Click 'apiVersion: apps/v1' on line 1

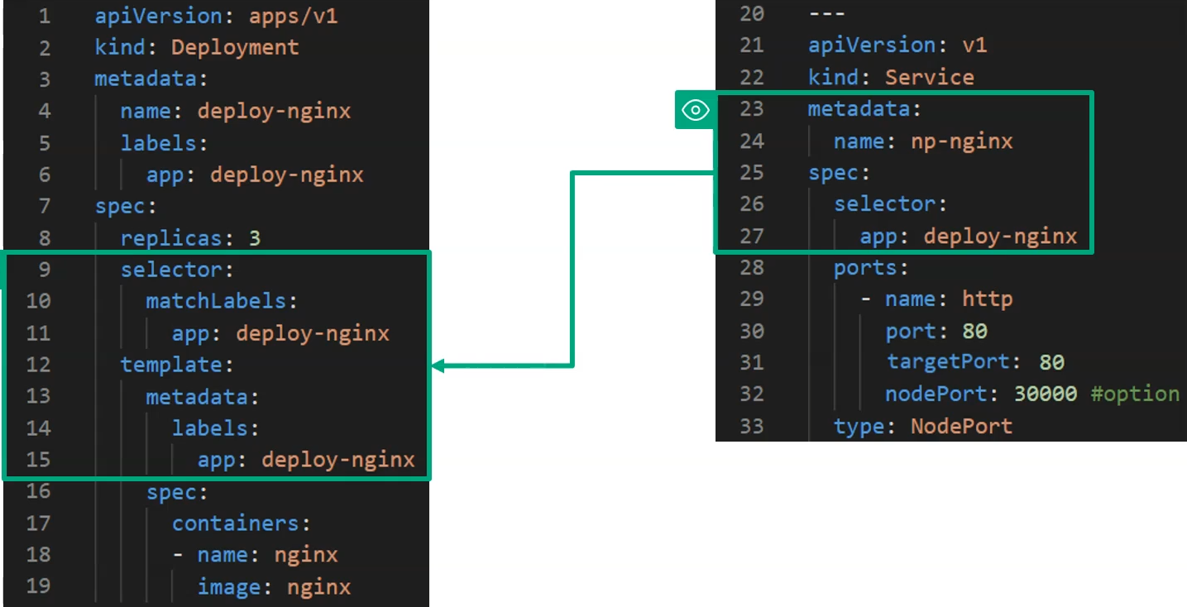(216, 17)
